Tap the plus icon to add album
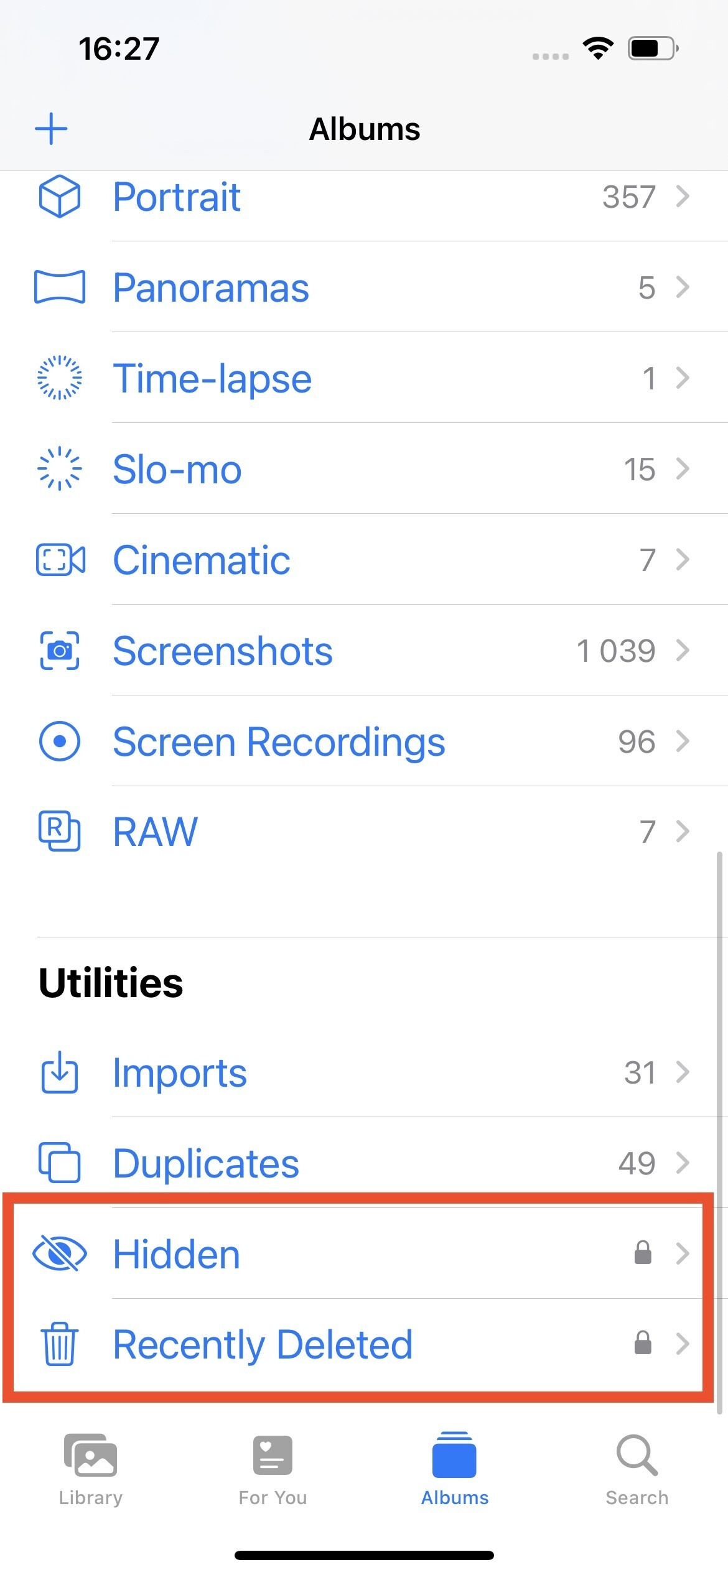The width and height of the screenshot is (728, 1575). (51, 129)
